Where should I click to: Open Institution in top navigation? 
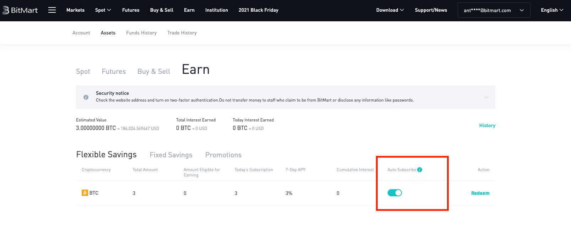click(217, 10)
